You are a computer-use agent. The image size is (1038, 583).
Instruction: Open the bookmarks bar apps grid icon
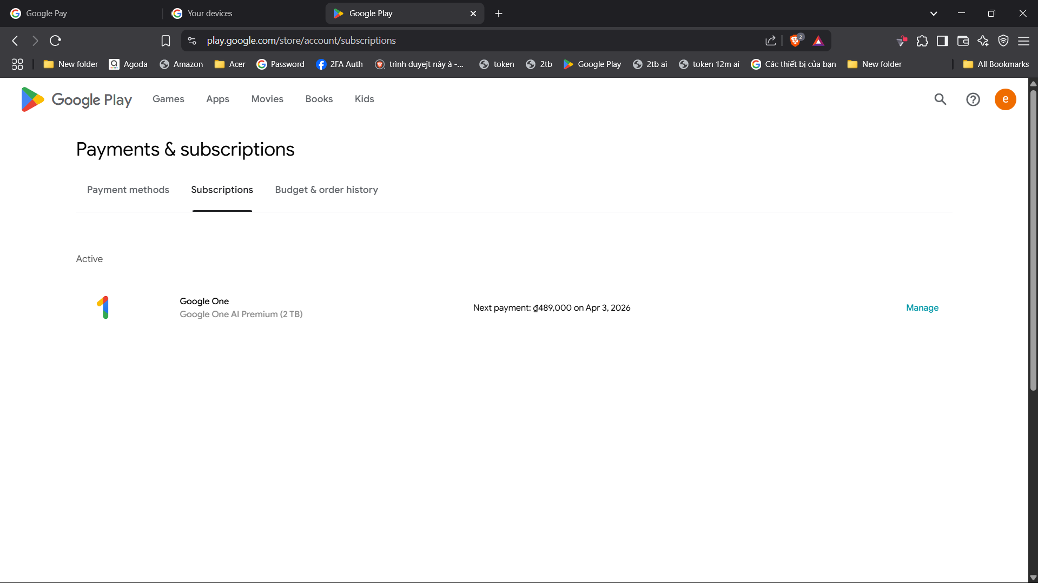(17, 64)
